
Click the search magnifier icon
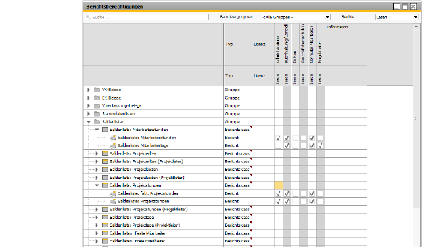(88, 17)
